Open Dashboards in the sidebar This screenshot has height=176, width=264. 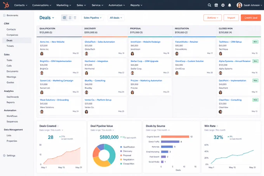pyautogui.click(x=13, y=97)
